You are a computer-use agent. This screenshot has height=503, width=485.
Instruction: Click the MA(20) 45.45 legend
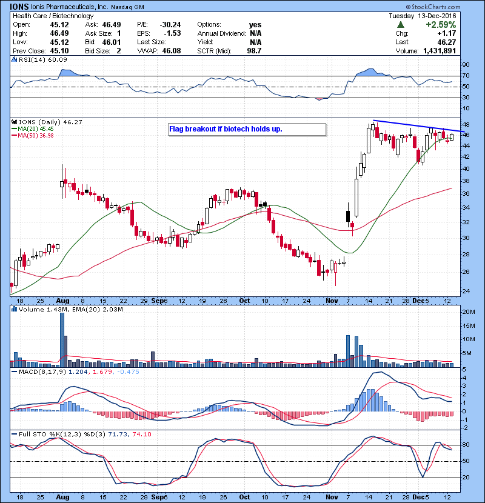click(33, 128)
